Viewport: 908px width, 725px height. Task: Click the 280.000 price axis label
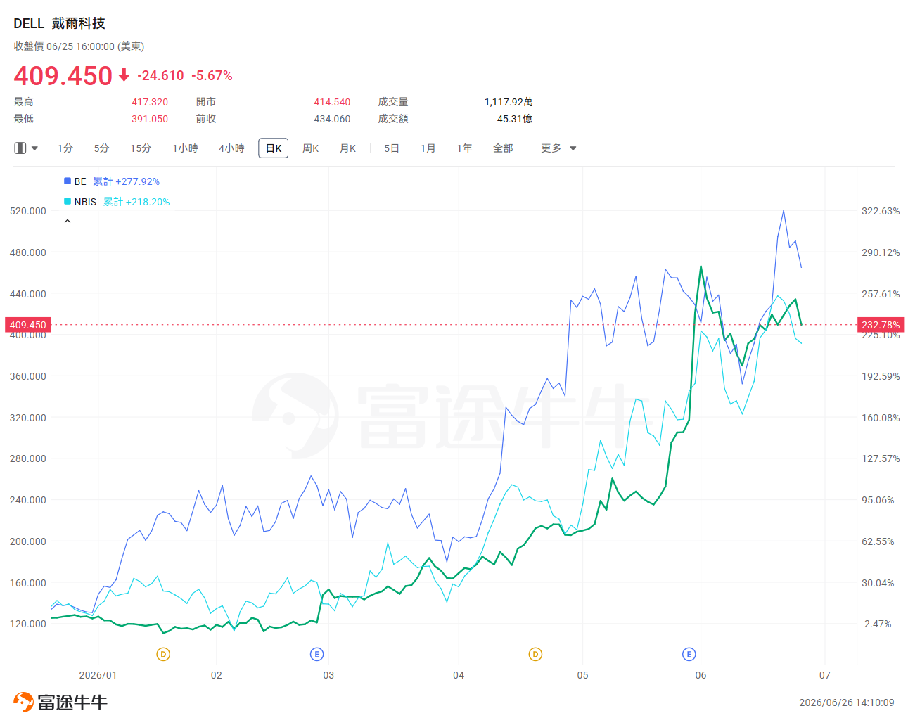coord(28,458)
